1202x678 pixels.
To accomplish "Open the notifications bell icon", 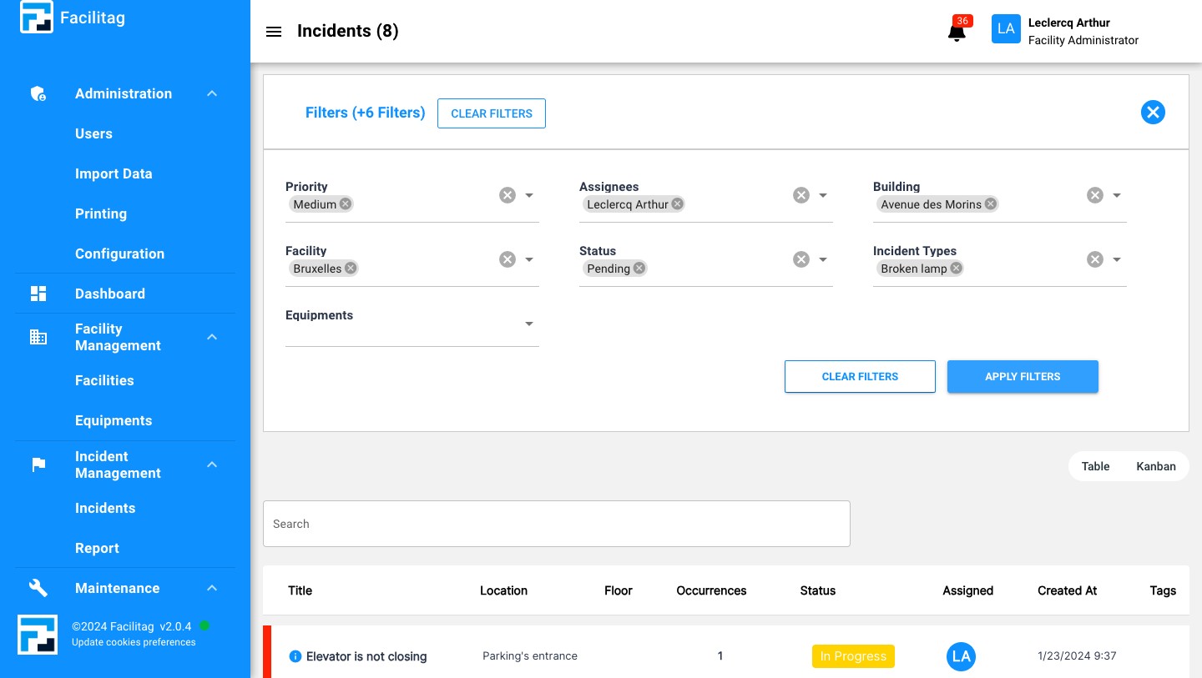I will [957, 32].
